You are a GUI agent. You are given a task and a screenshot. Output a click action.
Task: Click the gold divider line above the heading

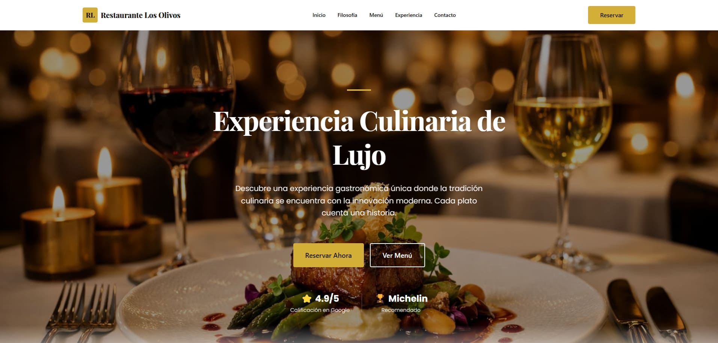point(359,90)
